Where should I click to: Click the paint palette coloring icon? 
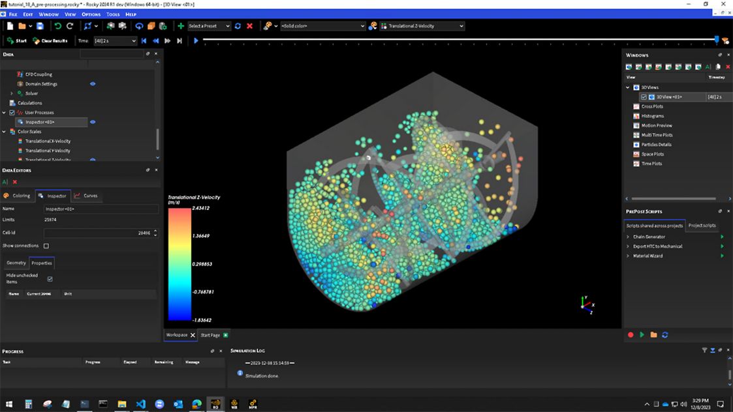[x=268, y=26]
